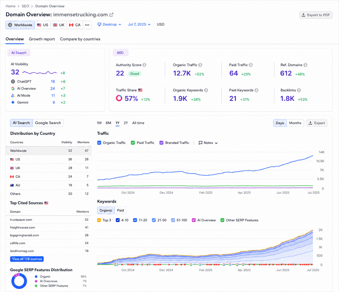Uncheck the Branded Traffic checkbox
Image resolution: width=339 pixels, height=292 pixels.
[x=161, y=143]
